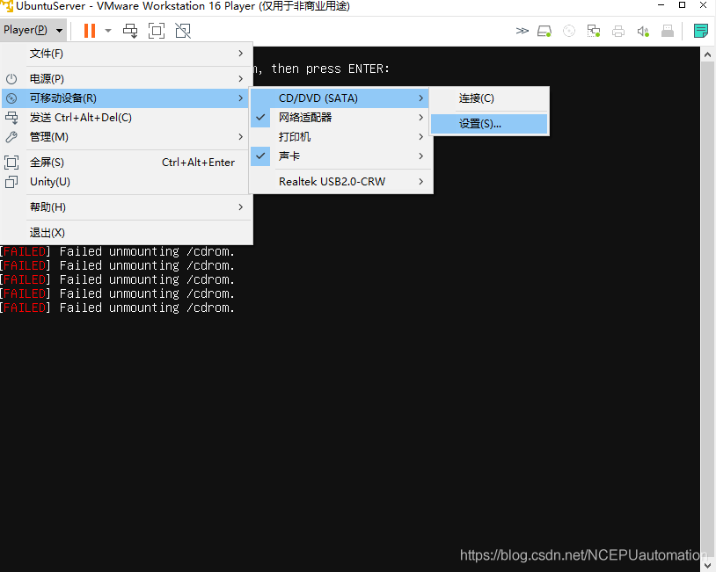The height and width of the screenshot is (572, 716).
Task: Open 设置(S)... for the CD/DVD drive
Action: (x=489, y=124)
